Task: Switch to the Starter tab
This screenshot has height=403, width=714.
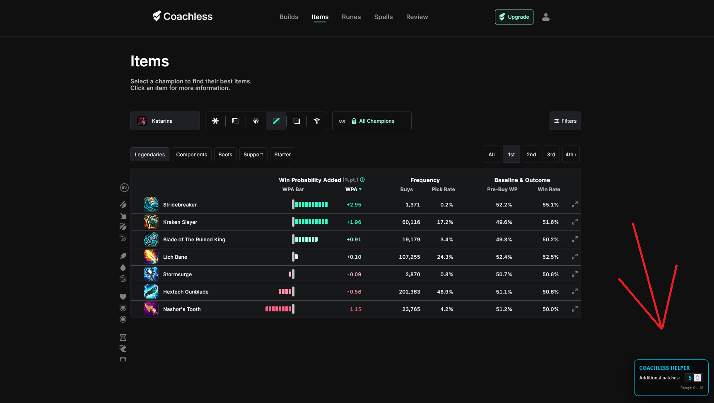Action: click(282, 155)
